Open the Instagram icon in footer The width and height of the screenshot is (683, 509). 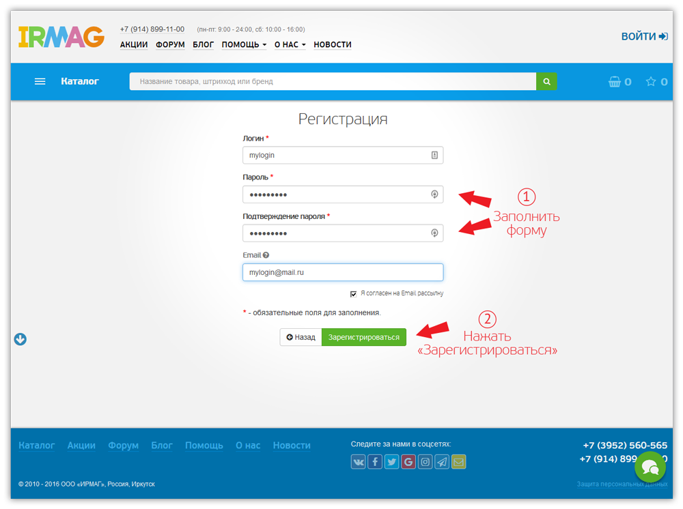coord(426,462)
